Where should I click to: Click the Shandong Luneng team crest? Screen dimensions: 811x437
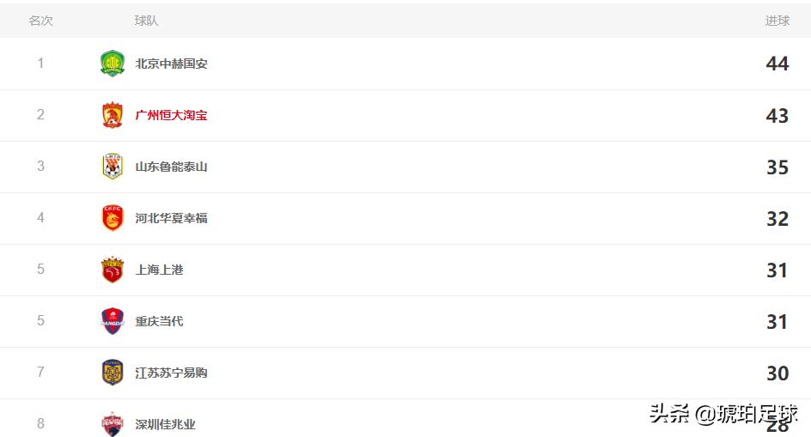(x=113, y=167)
